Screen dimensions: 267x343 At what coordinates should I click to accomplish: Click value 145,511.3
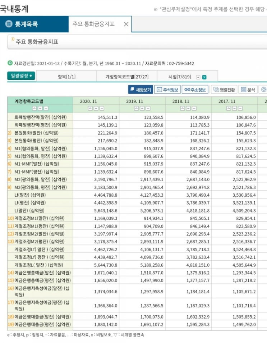[107, 117]
